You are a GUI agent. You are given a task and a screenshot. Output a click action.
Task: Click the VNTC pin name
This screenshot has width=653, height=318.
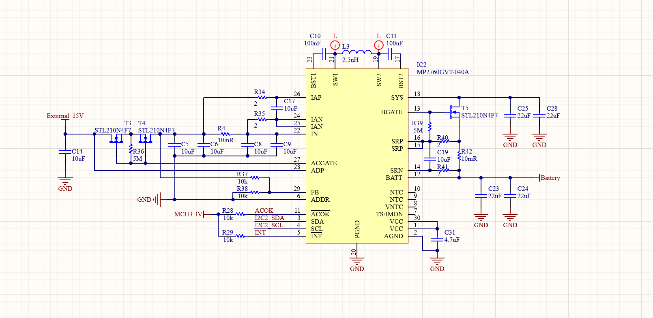(x=394, y=207)
